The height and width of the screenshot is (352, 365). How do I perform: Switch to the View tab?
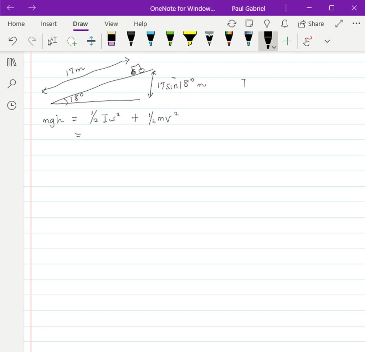tap(111, 24)
